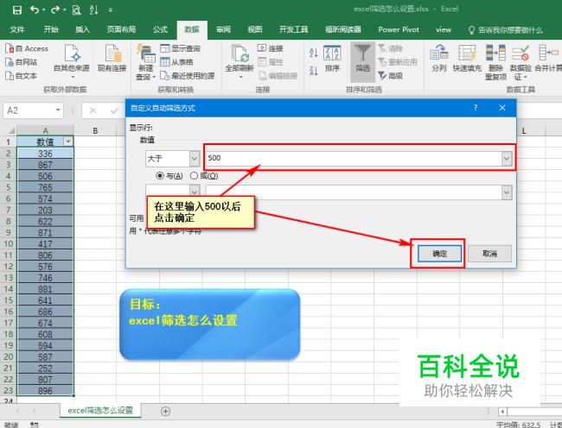Switch to the Review (审阅) tab
Screen dimensions: 562x428
tap(223, 29)
